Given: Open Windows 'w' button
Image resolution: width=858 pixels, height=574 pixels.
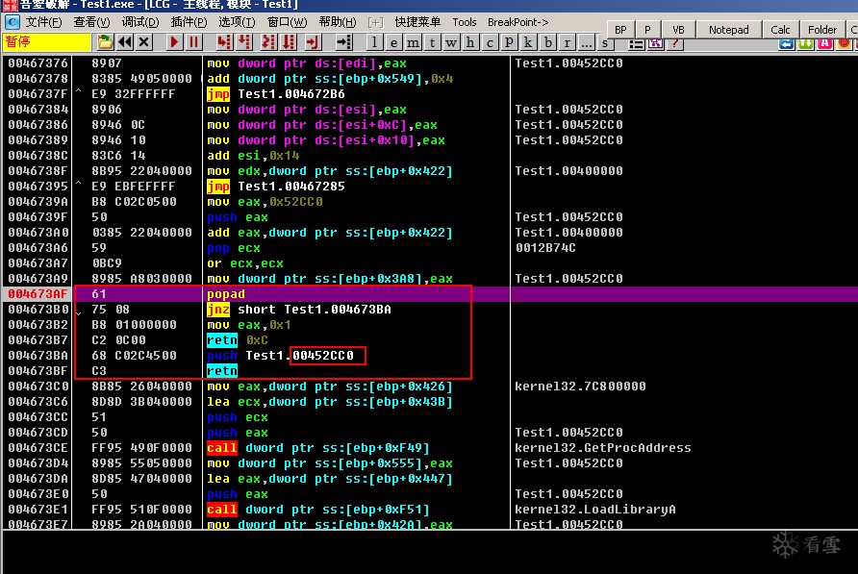Looking at the screenshot, I should point(451,42).
